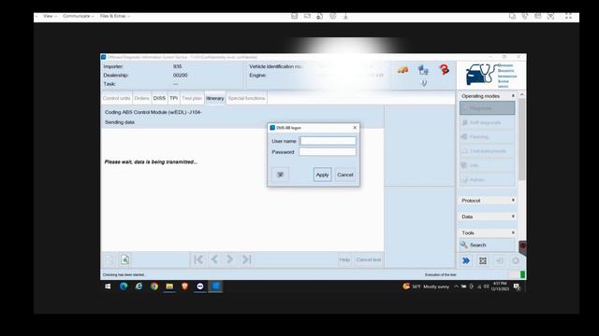Click the Offboard Diagnostic car stethoscope logo
Viewport: 599px width, 336px height.
coord(490,76)
